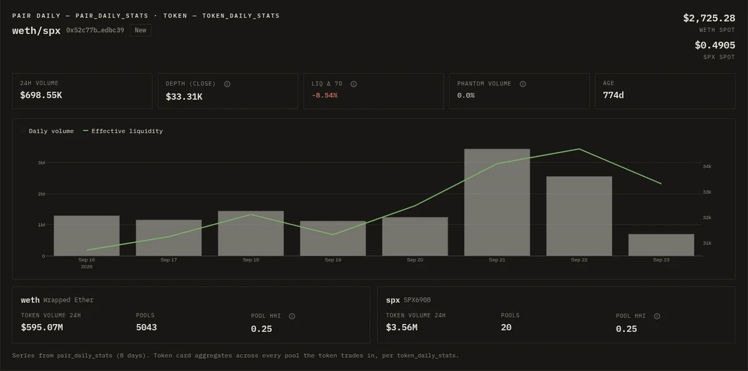Select the weth pools count 5043
The height and width of the screenshot is (371, 748).
coord(146,327)
